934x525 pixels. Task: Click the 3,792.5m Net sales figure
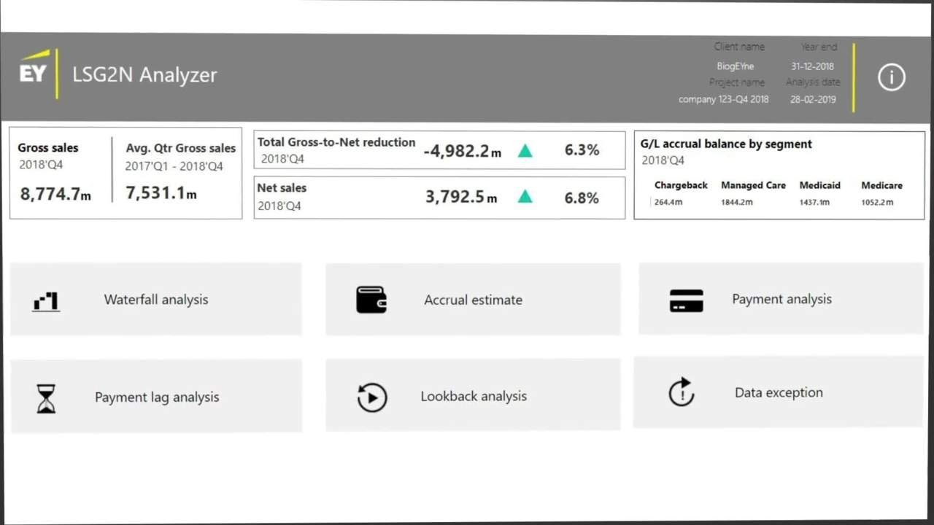[461, 197]
